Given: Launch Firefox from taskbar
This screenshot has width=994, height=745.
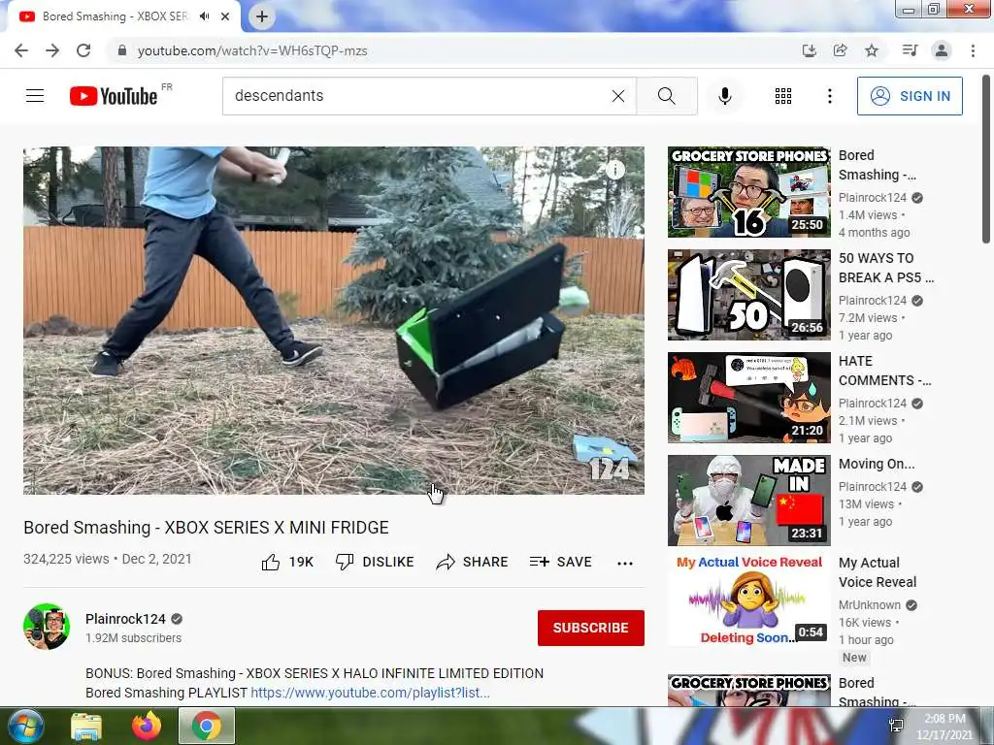Looking at the screenshot, I should point(147,726).
